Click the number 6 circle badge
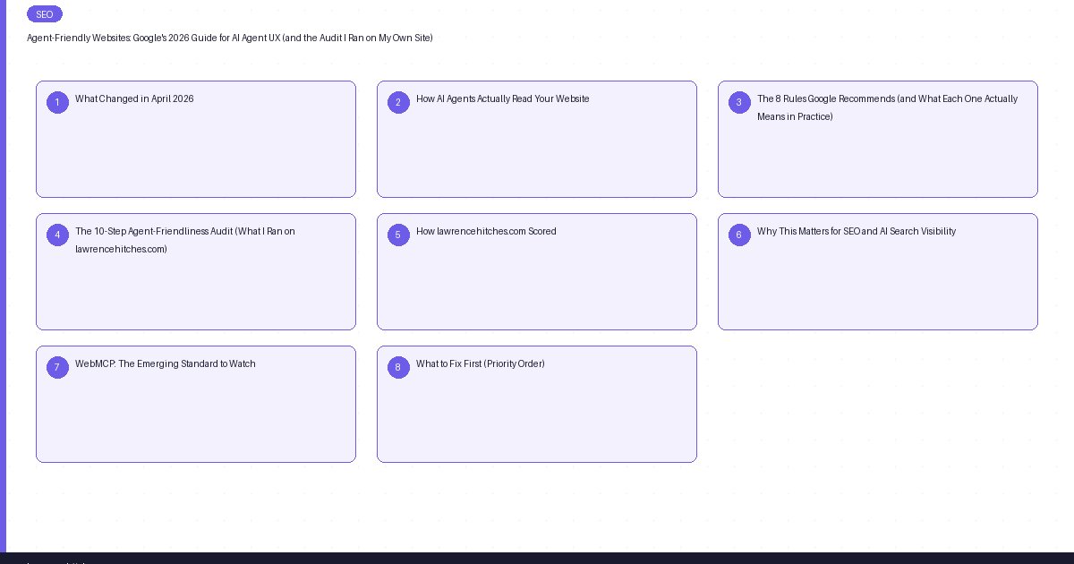Screen dimensions: 1074x564 pos(739,235)
